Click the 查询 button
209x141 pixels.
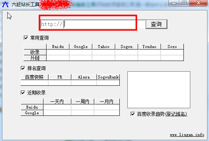point(156,24)
